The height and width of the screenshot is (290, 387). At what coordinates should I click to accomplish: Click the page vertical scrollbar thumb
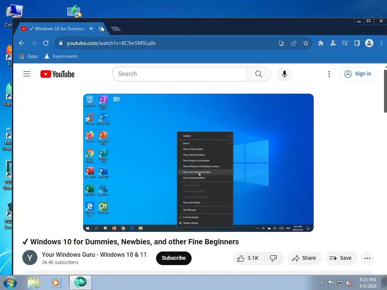click(385, 91)
